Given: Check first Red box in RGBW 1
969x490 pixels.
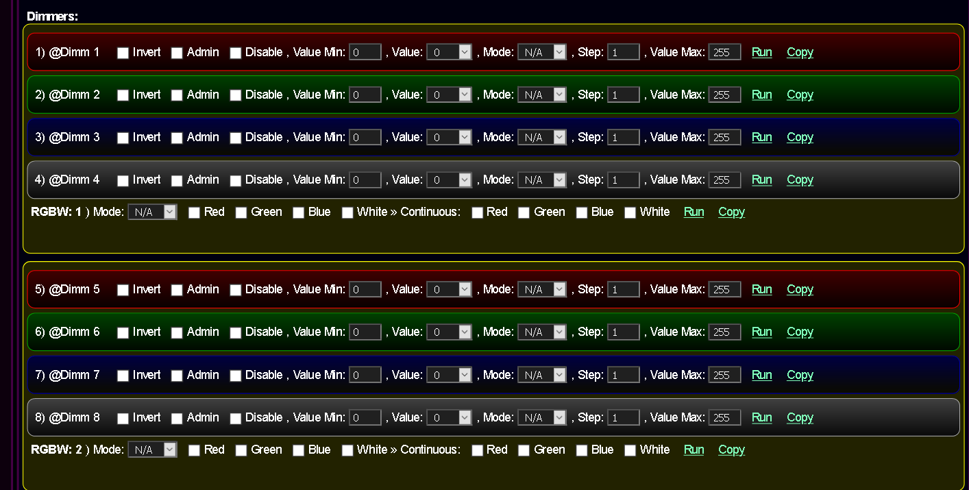Looking at the screenshot, I should tap(194, 212).
